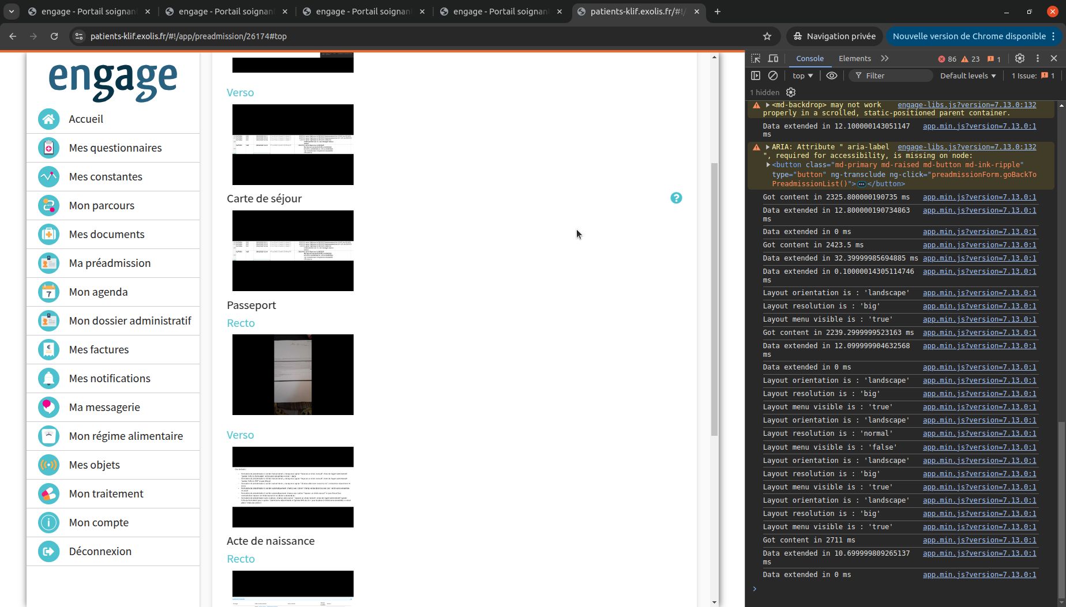The image size is (1066, 607).
Task: Expand the md-backdrop warning message
Action: (768, 105)
